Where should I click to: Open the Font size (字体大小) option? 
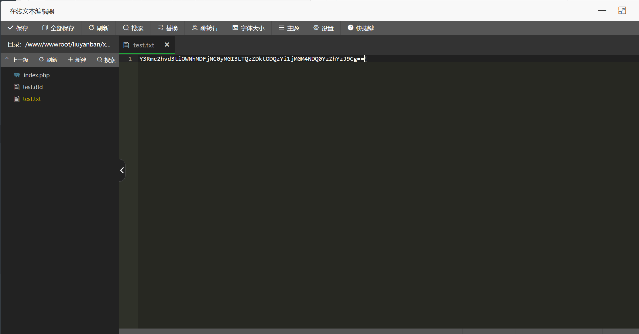tap(249, 28)
